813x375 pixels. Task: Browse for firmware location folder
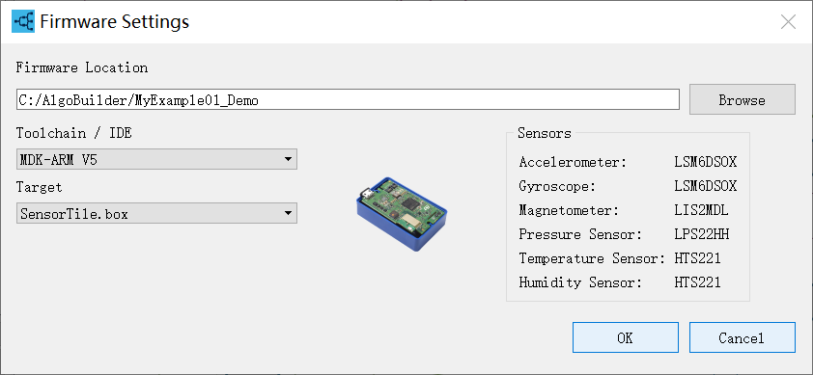(x=742, y=99)
